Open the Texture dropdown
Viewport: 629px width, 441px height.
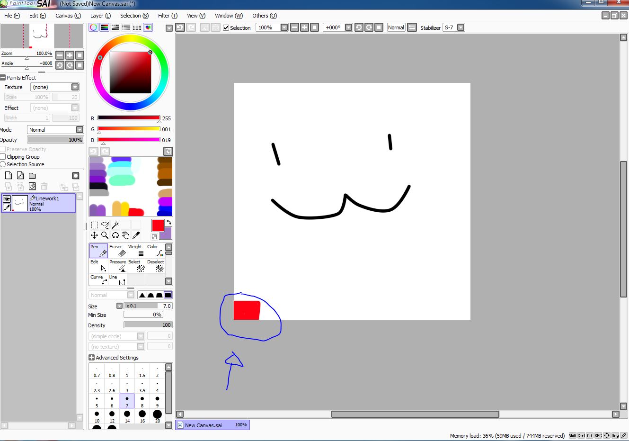(75, 87)
